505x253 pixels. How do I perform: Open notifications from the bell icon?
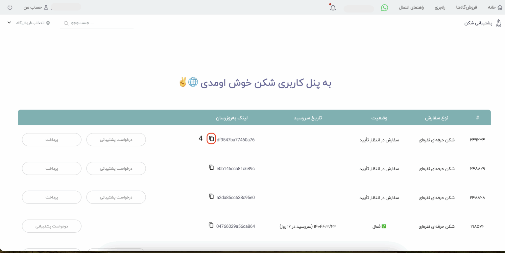click(x=332, y=7)
